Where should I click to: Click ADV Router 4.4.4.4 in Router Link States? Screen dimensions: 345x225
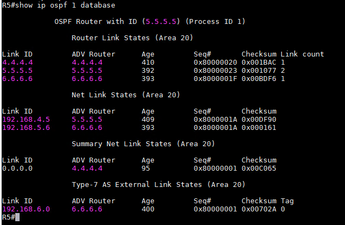(87, 62)
